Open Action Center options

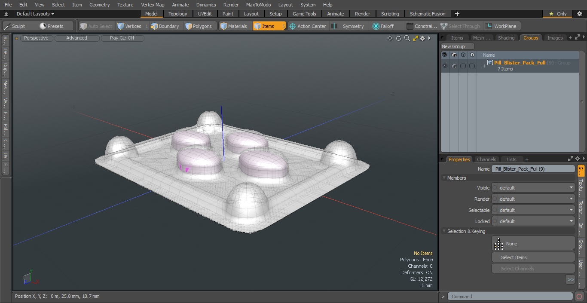tap(308, 26)
